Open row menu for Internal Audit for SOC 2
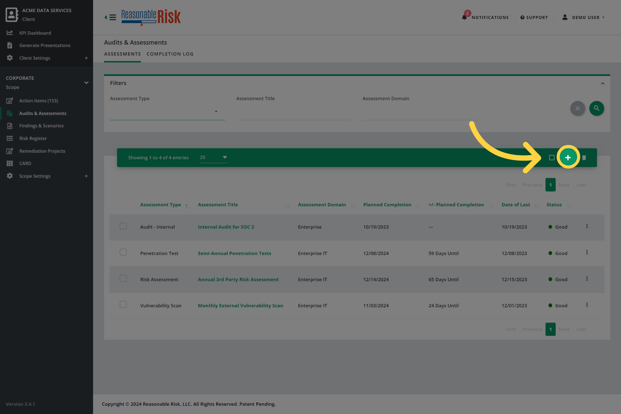621x414 pixels. point(587,226)
